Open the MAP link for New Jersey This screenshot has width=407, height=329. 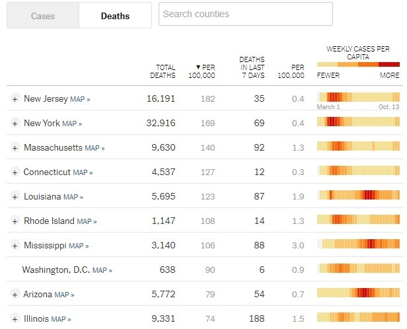[x=80, y=99]
